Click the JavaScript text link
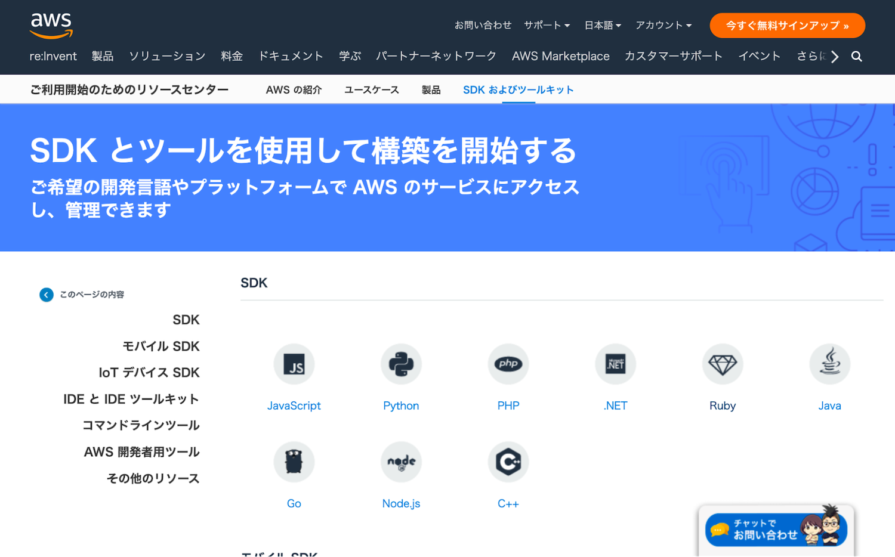This screenshot has width=895, height=557. coord(294,406)
